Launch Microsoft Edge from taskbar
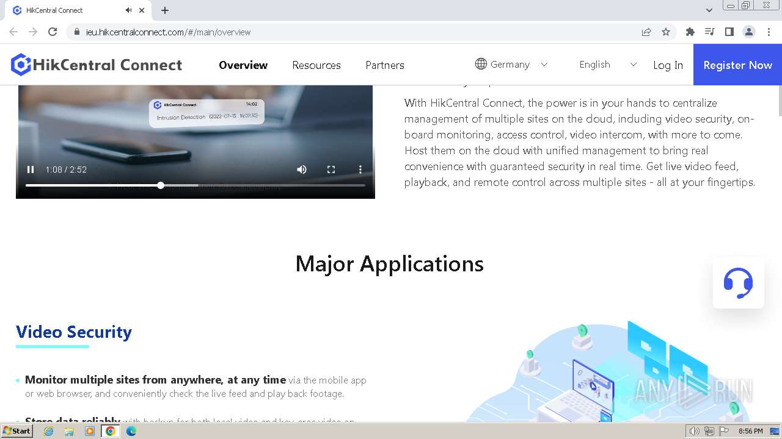The width and height of the screenshot is (782, 439). [131, 431]
